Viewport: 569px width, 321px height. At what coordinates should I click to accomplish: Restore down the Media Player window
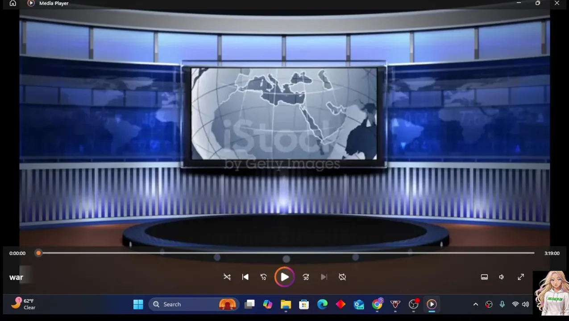[538, 3]
